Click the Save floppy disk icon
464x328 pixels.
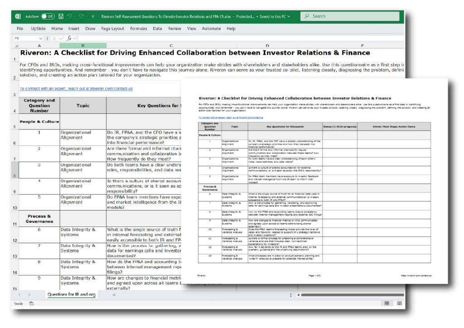point(61,16)
